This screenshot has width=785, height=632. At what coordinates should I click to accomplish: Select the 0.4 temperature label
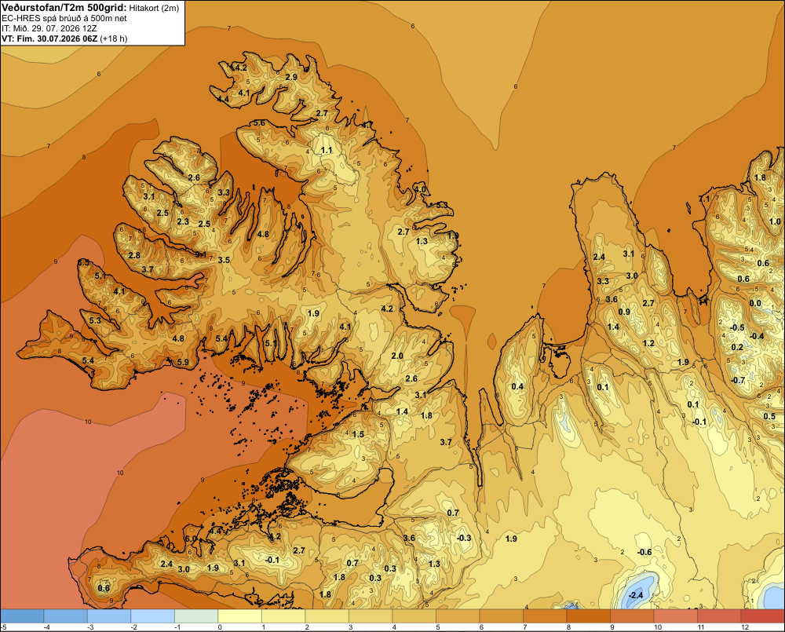(517, 386)
